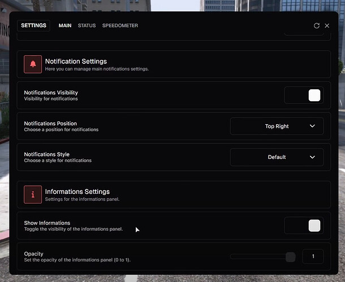The image size is (345, 282).
Task: Click the Opacity value input field
Action: pyautogui.click(x=313, y=256)
